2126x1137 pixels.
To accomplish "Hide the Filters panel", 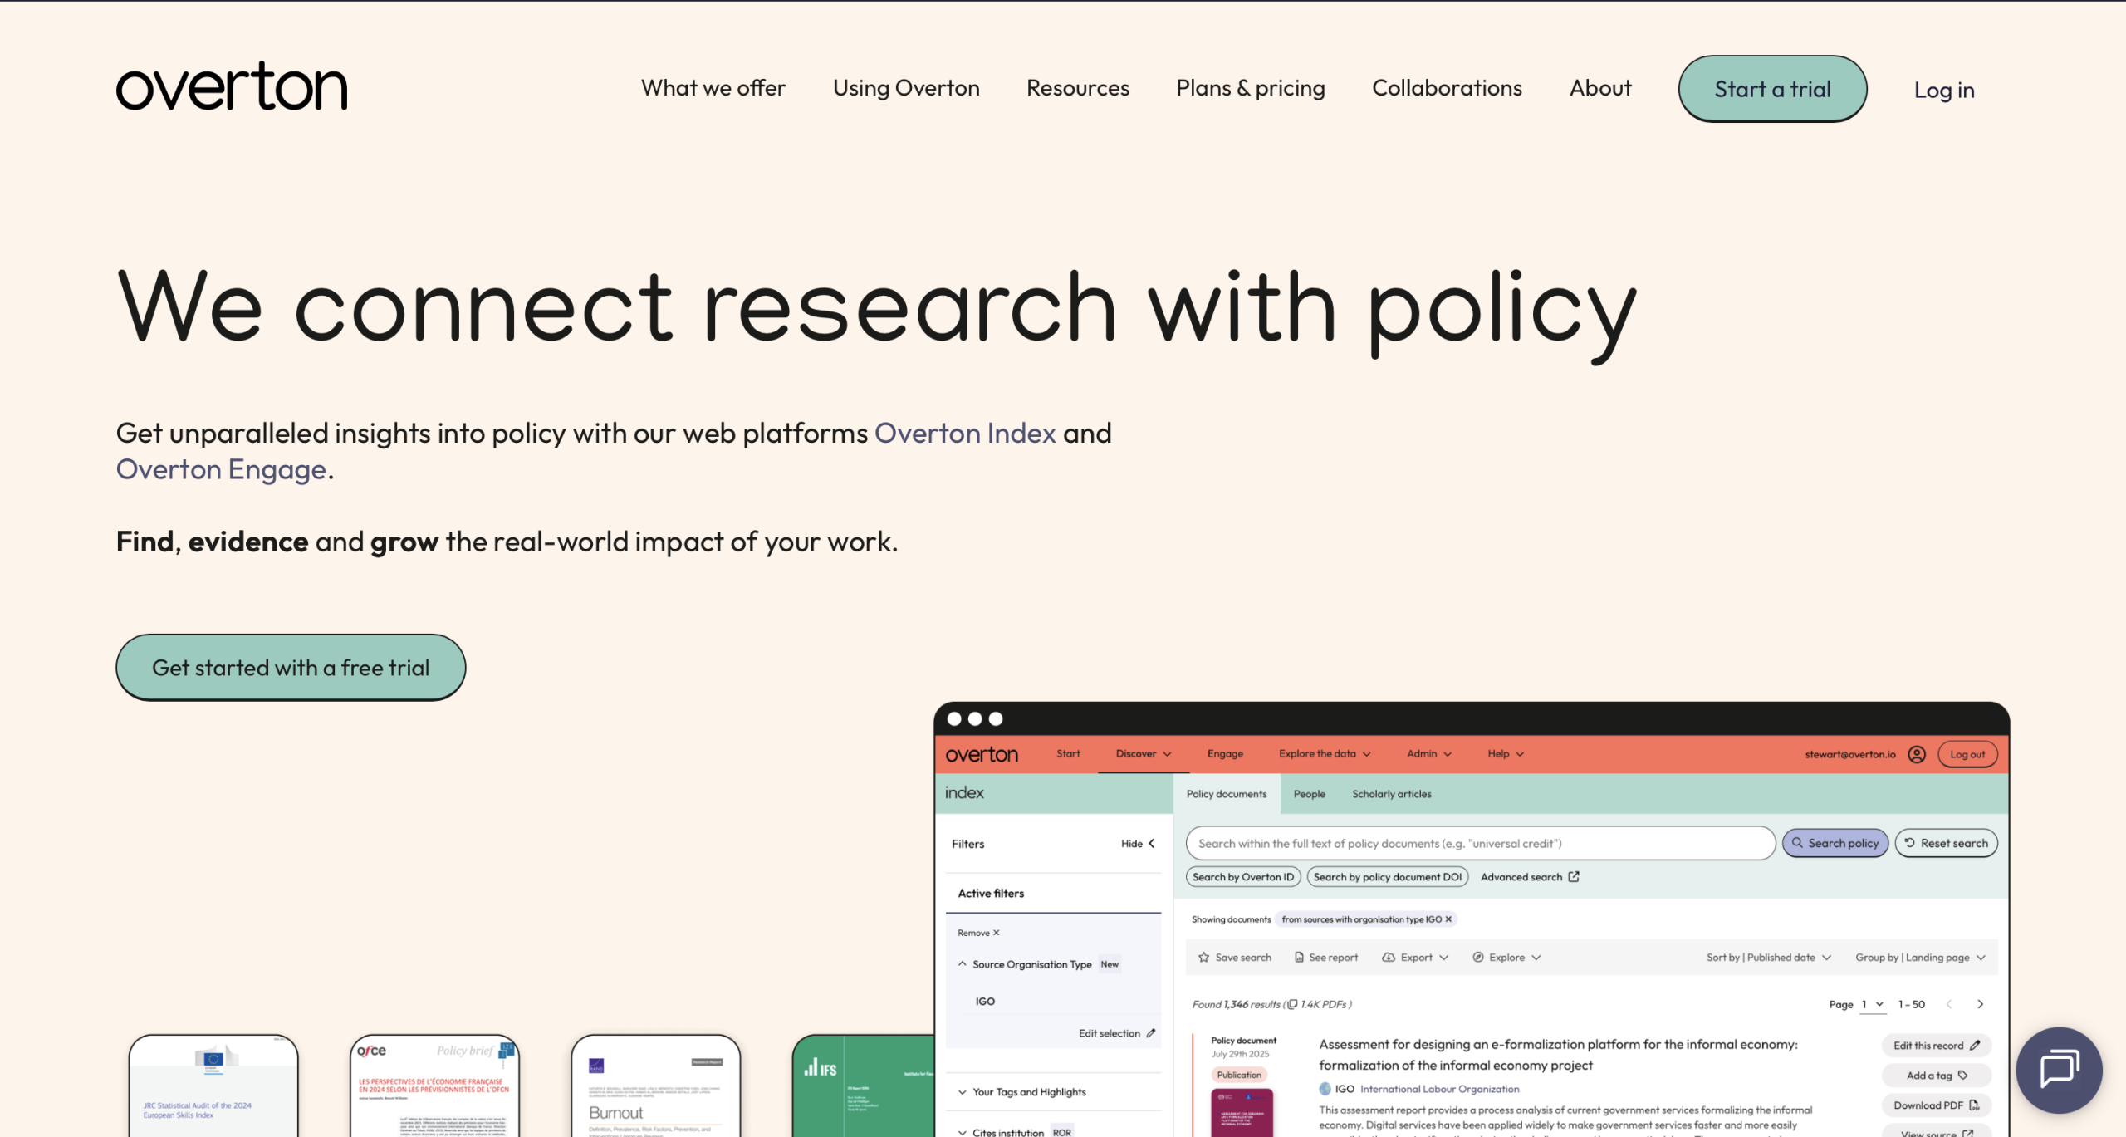I will click(1138, 844).
